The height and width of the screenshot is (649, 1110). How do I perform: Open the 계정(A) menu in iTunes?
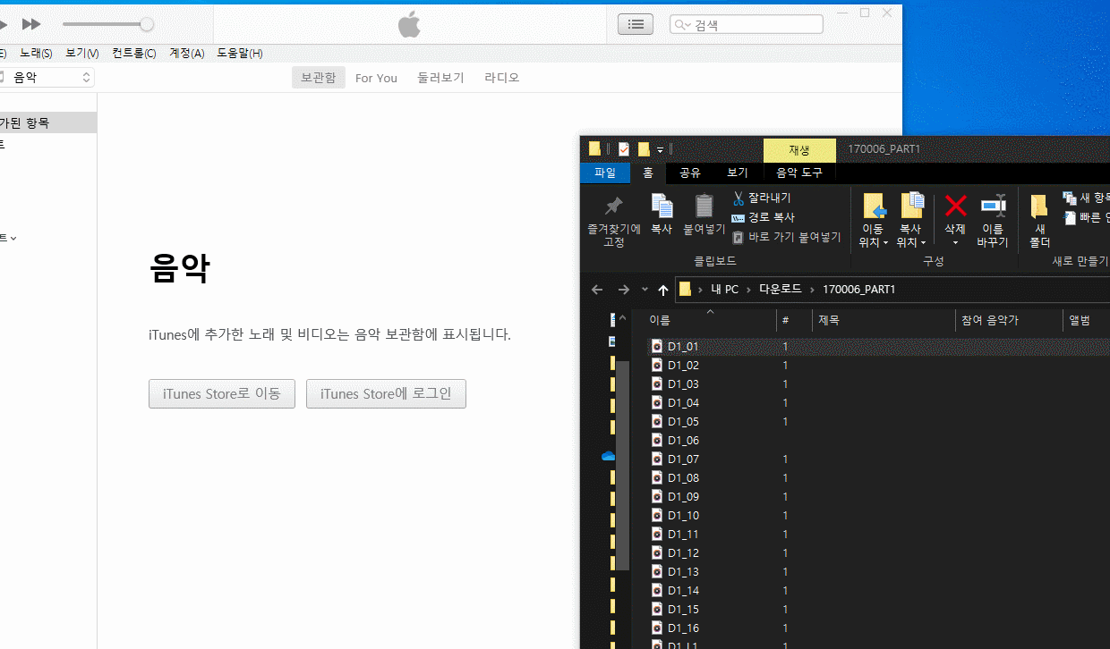[186, 54]
